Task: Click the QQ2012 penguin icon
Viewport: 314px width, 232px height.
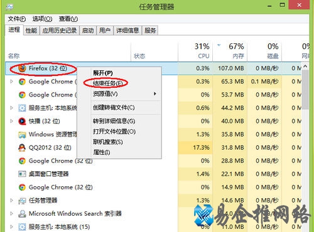Action: pyautogui.click(x=22, y=147)
